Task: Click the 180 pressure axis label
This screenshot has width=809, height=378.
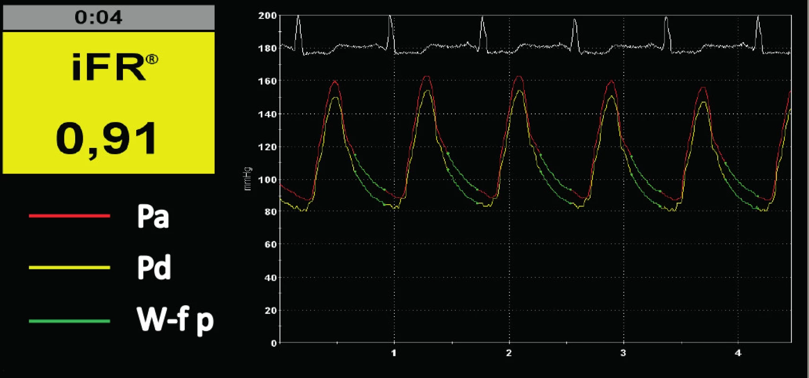Action: (x=267, y=48)
